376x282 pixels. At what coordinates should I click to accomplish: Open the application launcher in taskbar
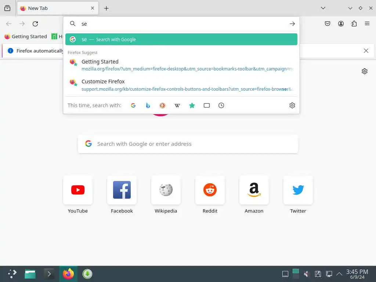pyautogui.click(x=12, y=274)
